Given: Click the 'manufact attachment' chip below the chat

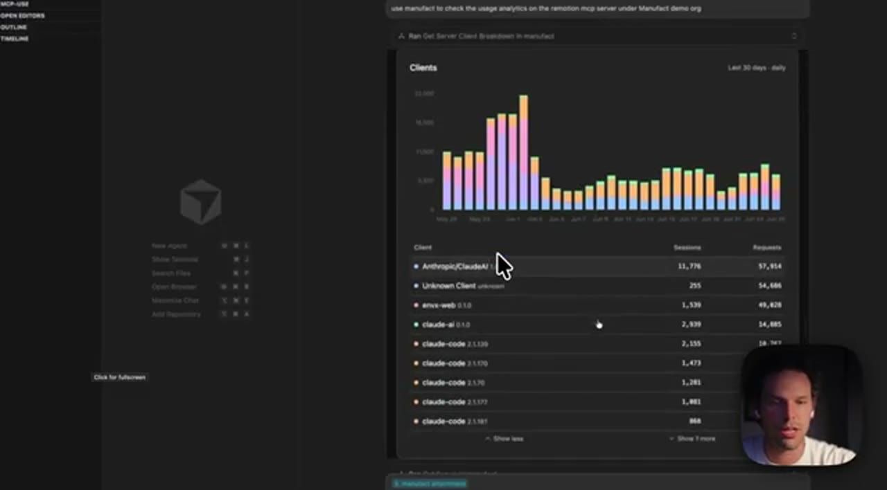Looking at the screenshot, I should 430,484.
